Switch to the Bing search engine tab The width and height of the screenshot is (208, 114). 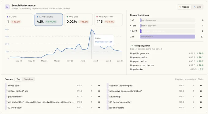pyautogui.click(x=198, y=7)
